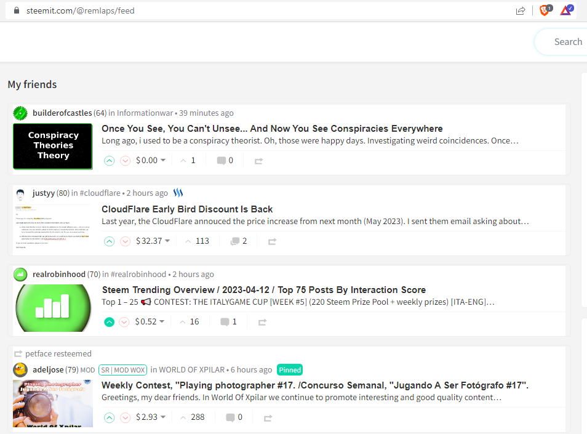587x434 pixels.
Task: Open comments on the Conspiracies Everywhere post
Action: [225, 160]
